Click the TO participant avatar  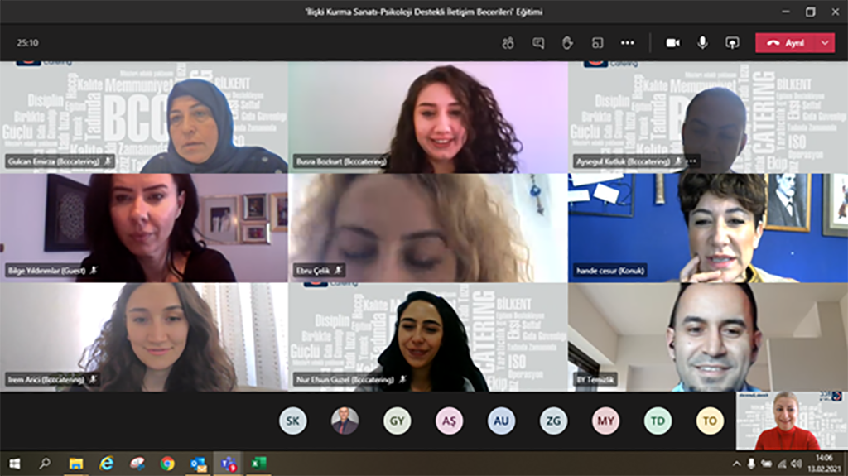tap(710, 421)
